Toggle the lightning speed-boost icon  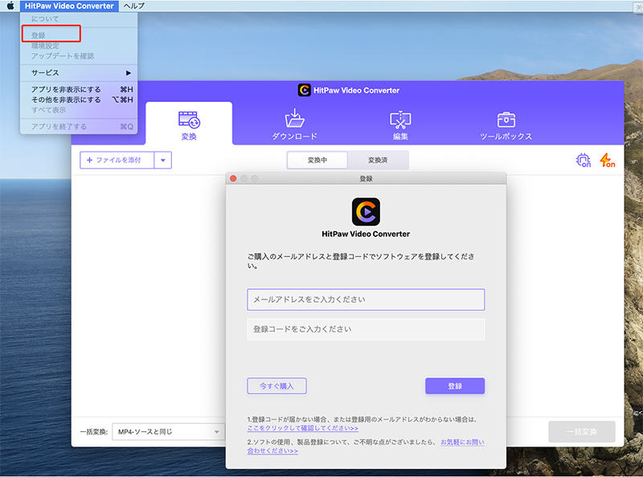[608, 161]
